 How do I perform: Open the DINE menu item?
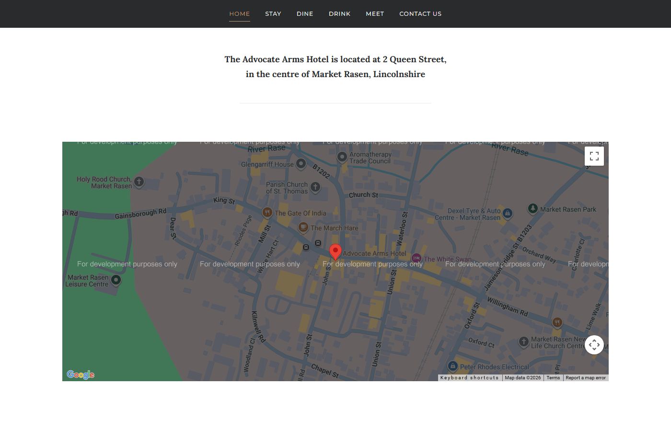pos(305,14)
